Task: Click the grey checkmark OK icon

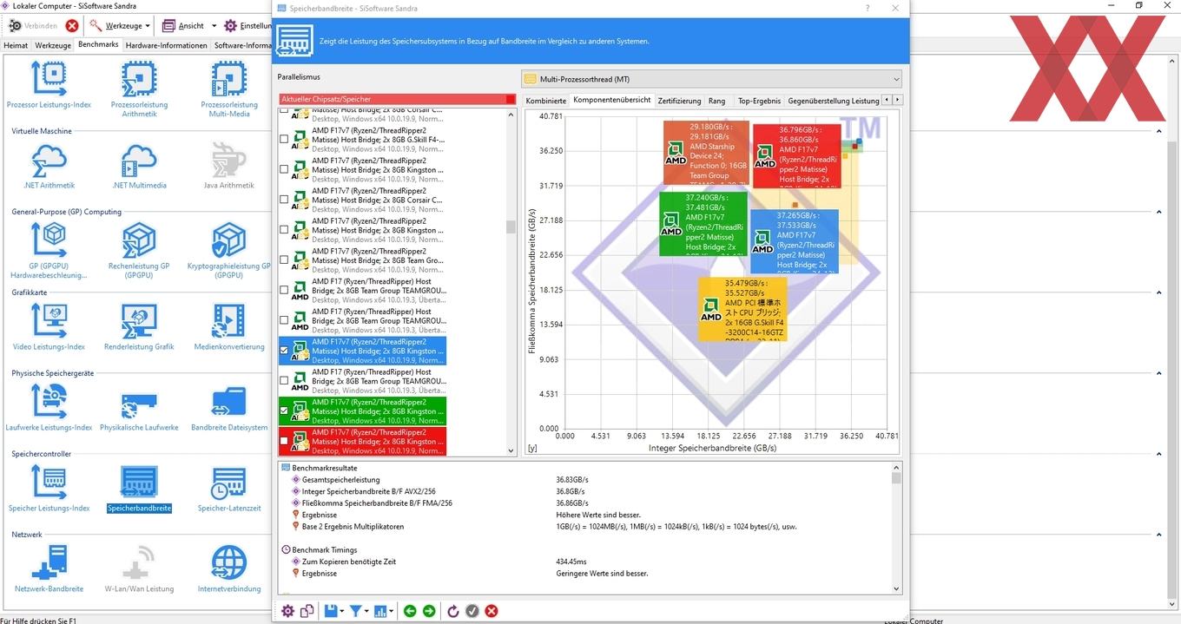Action: click(472, 611)
